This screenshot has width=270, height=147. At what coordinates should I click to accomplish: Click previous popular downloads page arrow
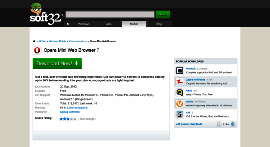[x=219, y=124]
